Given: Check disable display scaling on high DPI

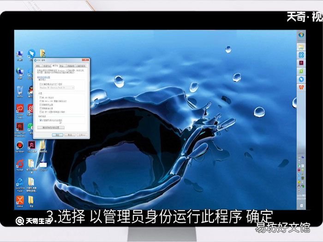Looking at the screenshot, I should [41, 112].
